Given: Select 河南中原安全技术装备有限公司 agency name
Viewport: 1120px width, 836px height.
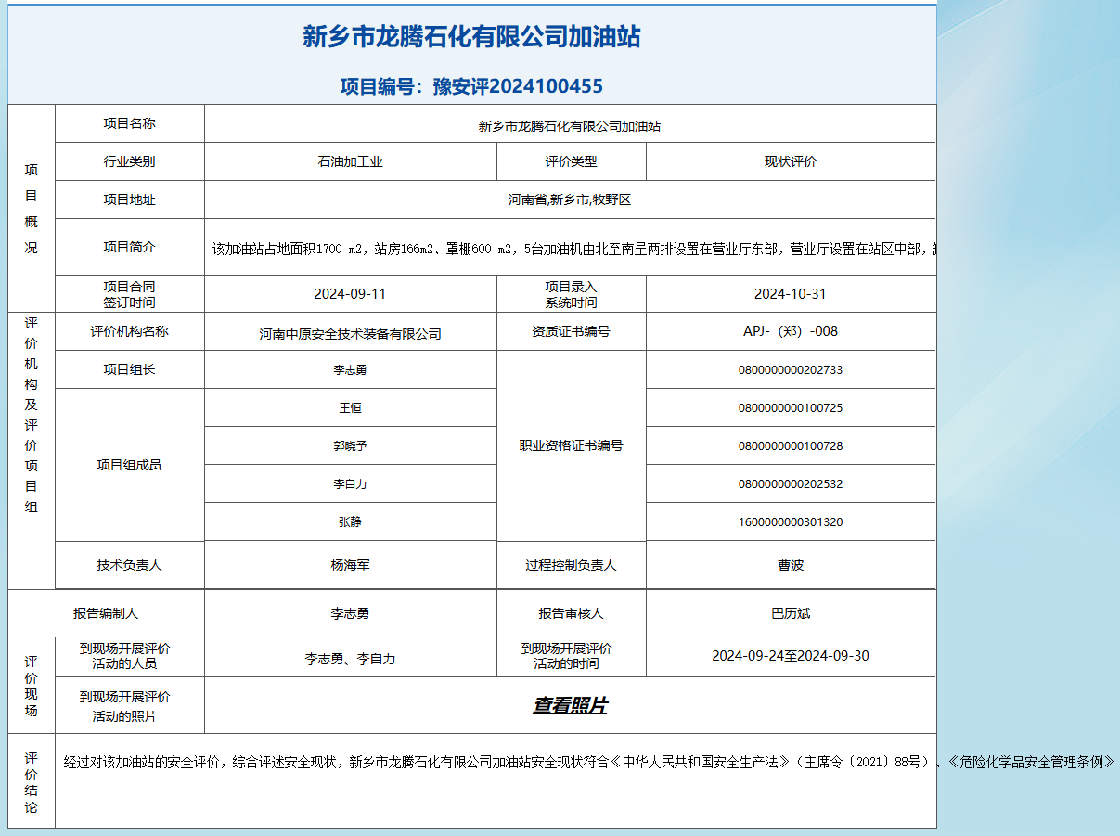Looking at the screenshot, I should [350, 334].
